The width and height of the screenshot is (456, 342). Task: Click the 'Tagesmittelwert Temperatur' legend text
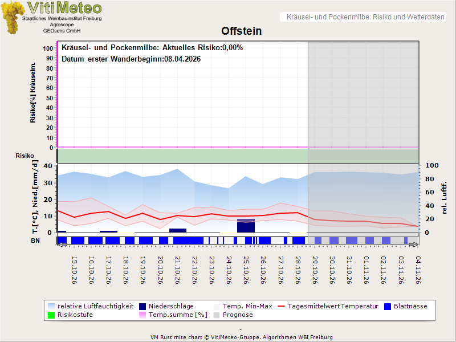click(x=333, y=306)
